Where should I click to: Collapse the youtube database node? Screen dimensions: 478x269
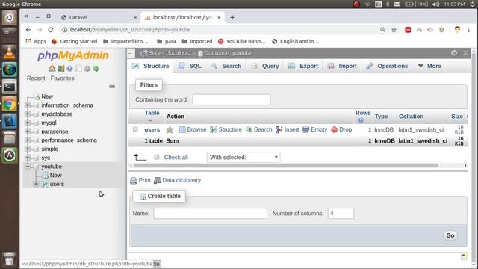pyautogui.click(x=28, y=167)
